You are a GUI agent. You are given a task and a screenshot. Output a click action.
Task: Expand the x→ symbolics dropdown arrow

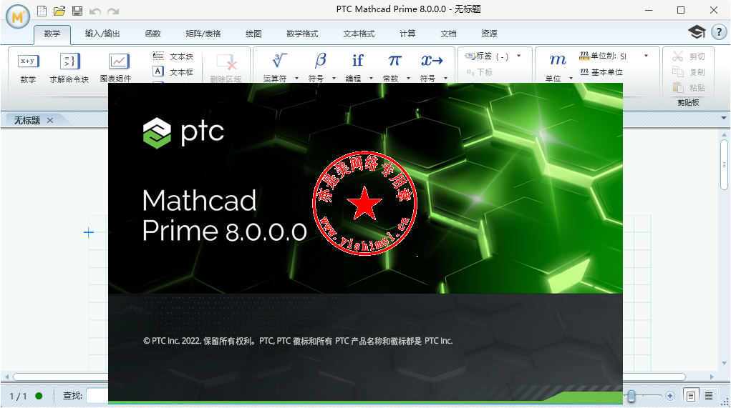(x=445, y=78)
